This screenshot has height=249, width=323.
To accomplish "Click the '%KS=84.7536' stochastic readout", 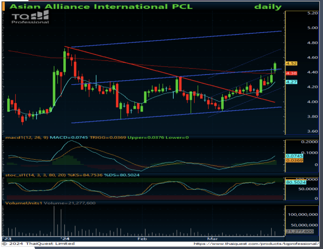I will (85, 175).
